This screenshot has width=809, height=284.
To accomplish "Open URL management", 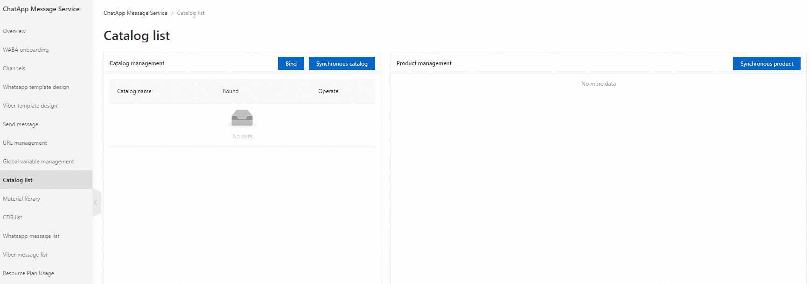I will coord(25,143).
